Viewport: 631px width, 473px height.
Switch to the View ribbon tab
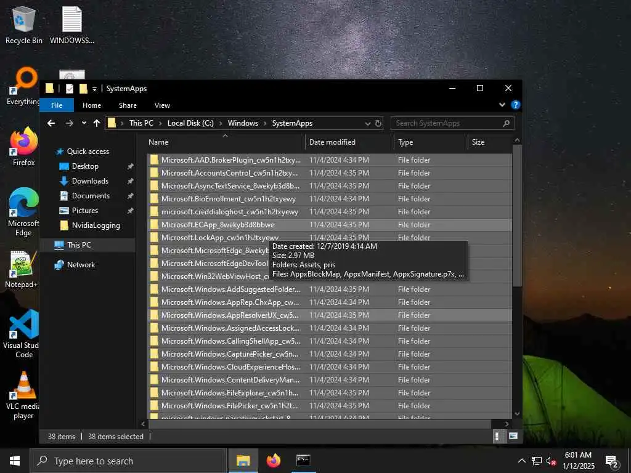(162, 105)
